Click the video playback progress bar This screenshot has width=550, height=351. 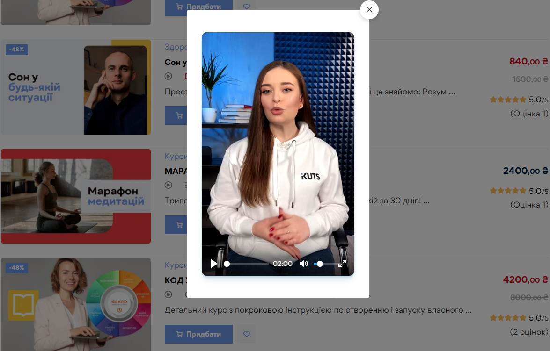248,264
